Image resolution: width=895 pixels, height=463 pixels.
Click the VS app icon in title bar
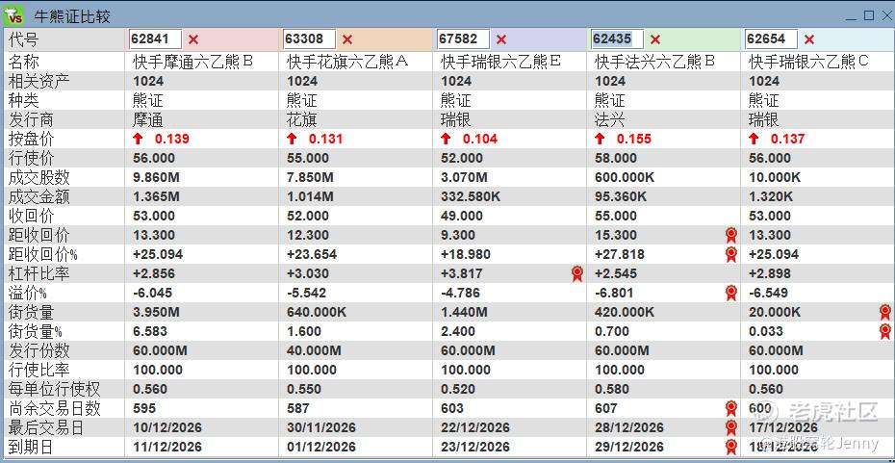coord(13,14)
